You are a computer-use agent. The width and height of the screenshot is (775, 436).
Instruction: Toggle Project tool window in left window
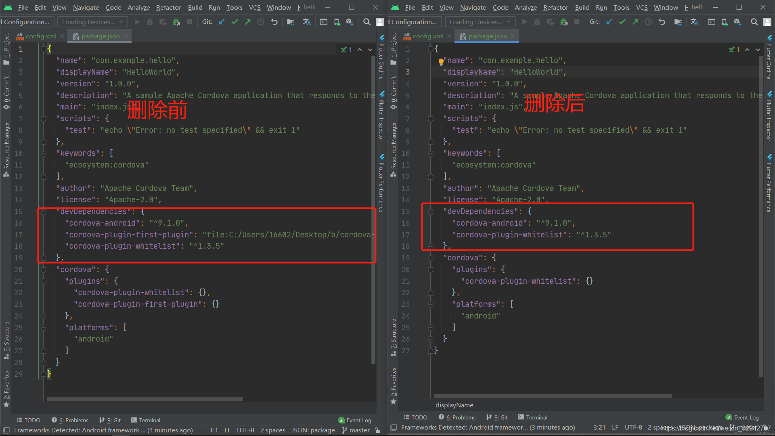(6, 48)
